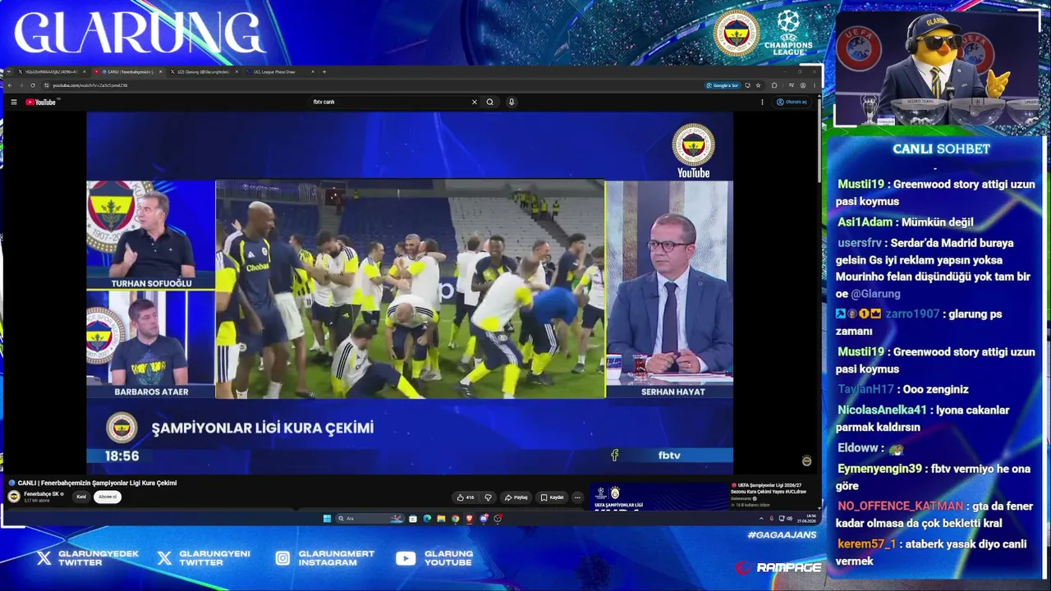Click the browser forward arrow

[x=21, y=85]
